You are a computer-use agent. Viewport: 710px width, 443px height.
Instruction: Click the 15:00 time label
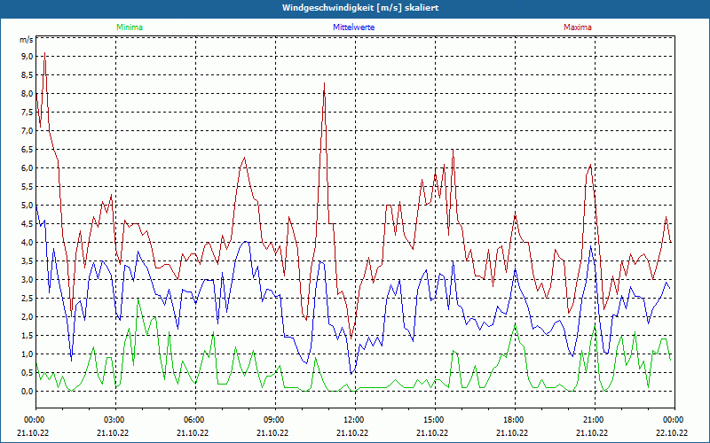tap(435, 420)
